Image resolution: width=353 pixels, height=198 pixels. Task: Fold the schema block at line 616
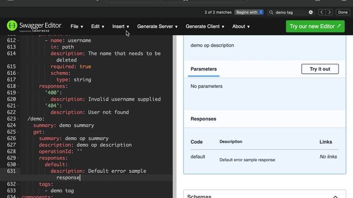(18, 73)
